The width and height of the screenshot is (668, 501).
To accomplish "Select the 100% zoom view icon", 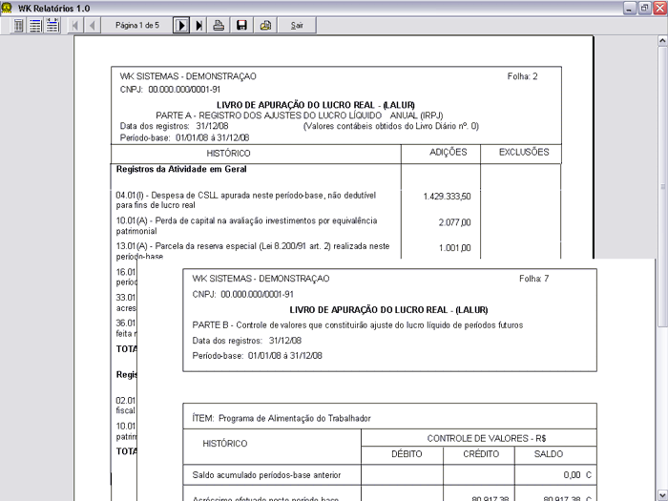I will coord(35,26).
